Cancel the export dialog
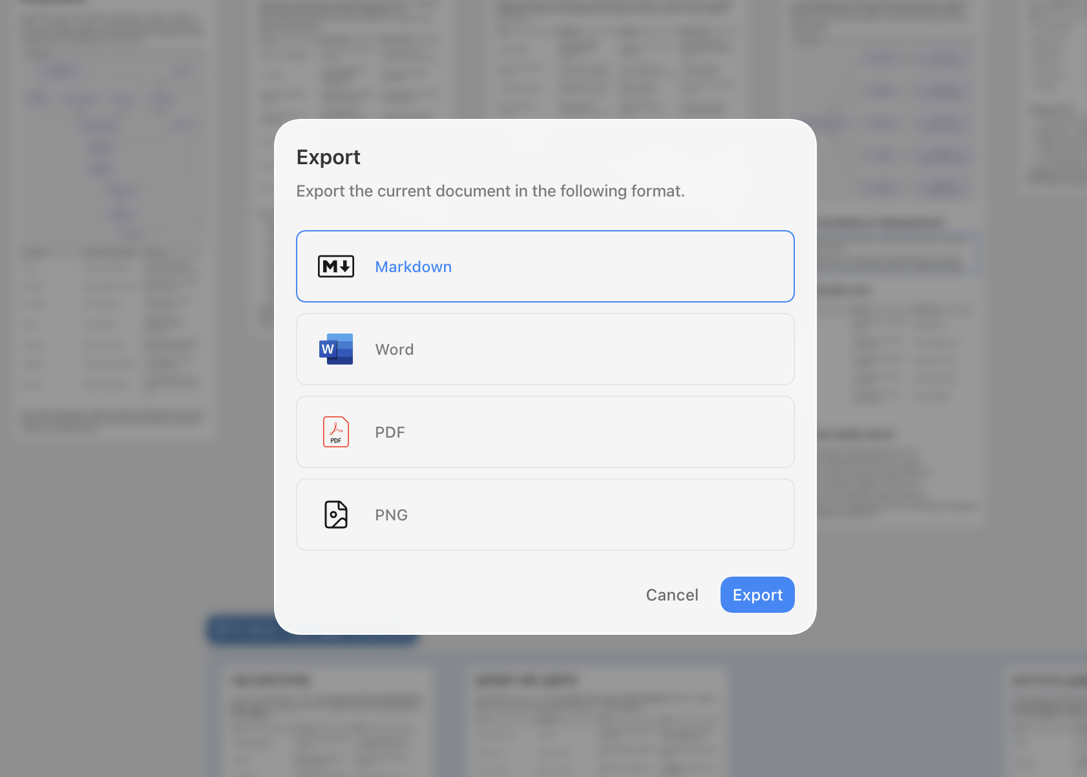The width and height of the screenshot is (1087, 777). (672, 595)
